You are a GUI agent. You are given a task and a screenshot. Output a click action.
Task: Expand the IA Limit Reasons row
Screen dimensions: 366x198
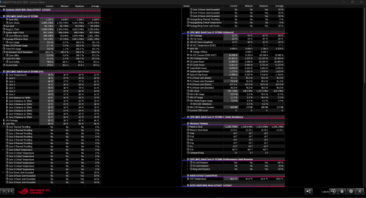tap(188, 162)
